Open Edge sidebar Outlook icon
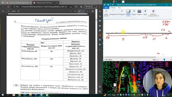The height and width of the screenshot is (97, 172). [100, 40]
